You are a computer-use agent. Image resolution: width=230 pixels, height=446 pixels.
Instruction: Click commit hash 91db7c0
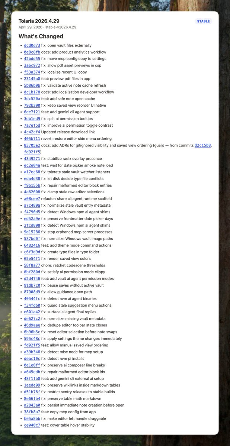pyautogui.click(x=32, y=285)
